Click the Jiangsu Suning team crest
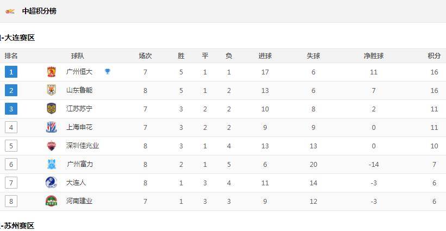Screen dimensions: 446x231 [x=52, y=109]
